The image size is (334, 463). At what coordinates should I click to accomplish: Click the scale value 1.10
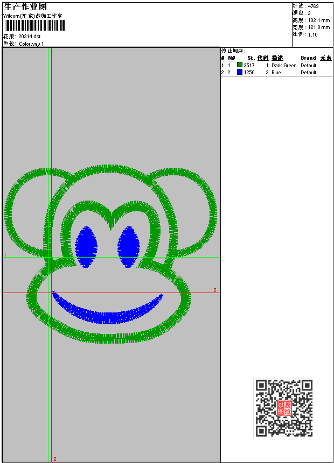tap(312, 34)
